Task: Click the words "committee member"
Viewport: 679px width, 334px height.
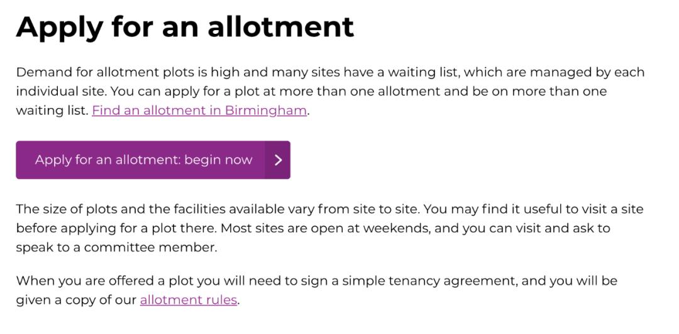Action: (x=150, y=247)
